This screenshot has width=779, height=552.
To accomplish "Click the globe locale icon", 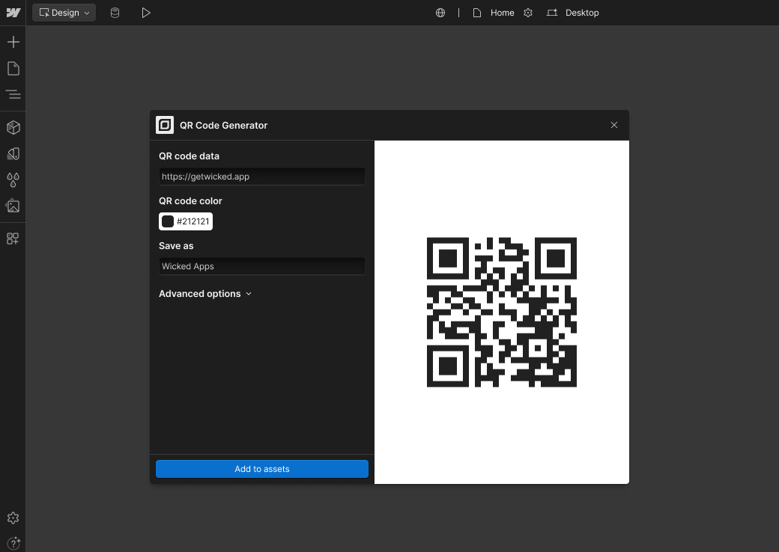I will (x=440, y=13).
